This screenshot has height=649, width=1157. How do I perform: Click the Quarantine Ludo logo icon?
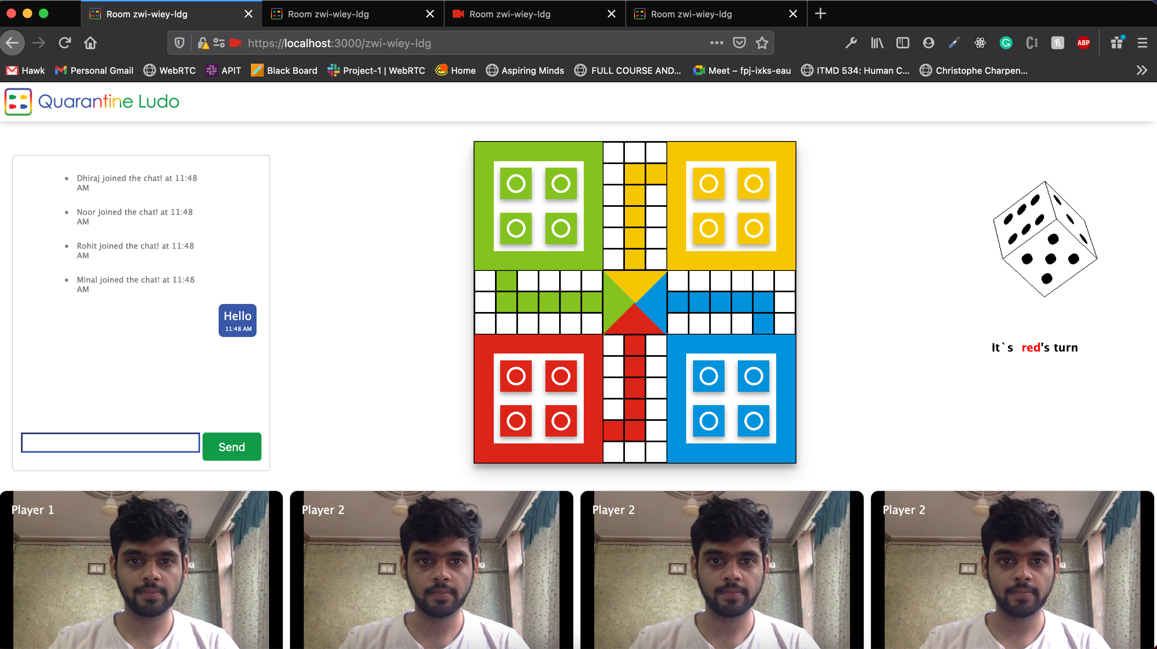(18, 102)
